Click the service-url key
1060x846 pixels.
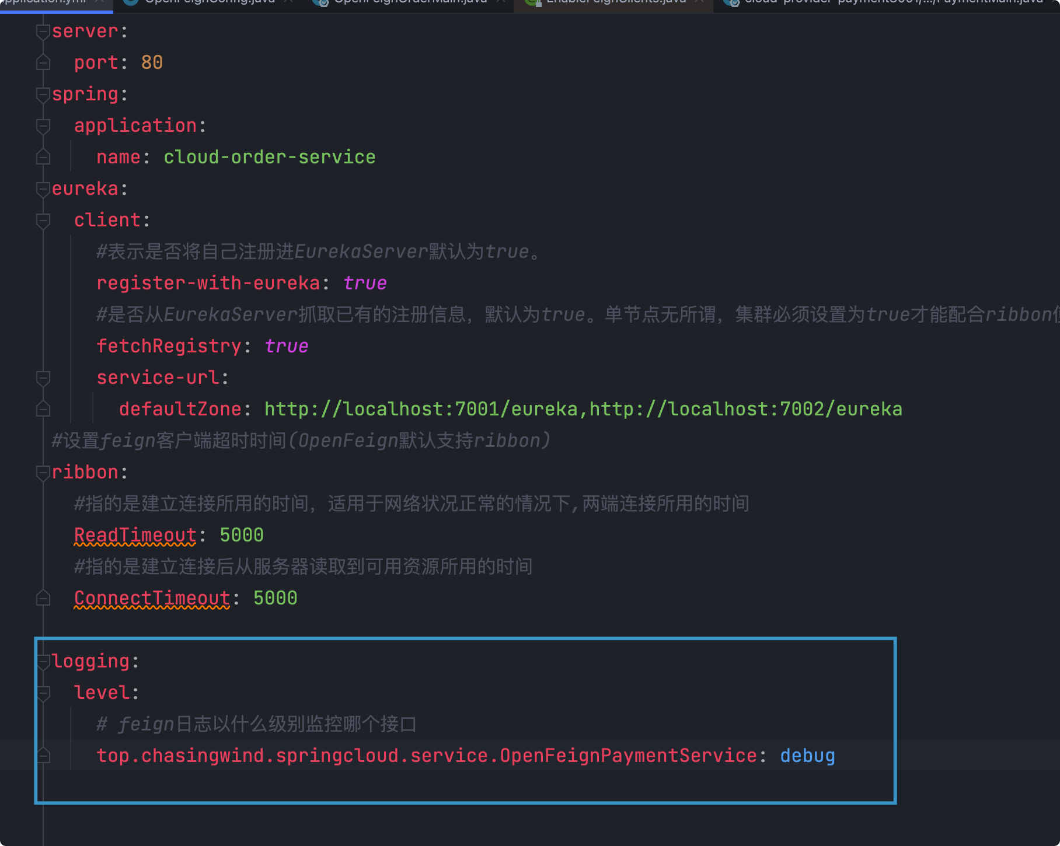coord(158,378)
